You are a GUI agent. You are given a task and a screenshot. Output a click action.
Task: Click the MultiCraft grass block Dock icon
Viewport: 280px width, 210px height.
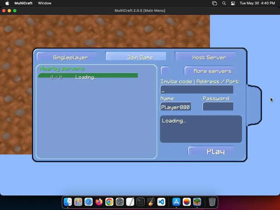(x=197, y=202)
